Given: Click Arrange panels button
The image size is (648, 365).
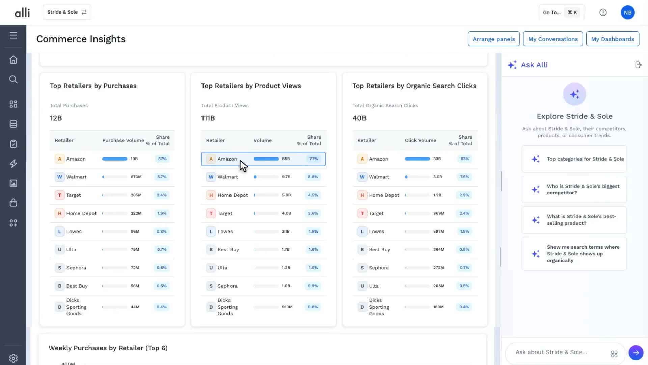Looking at the screenshot, I should 494,39.
